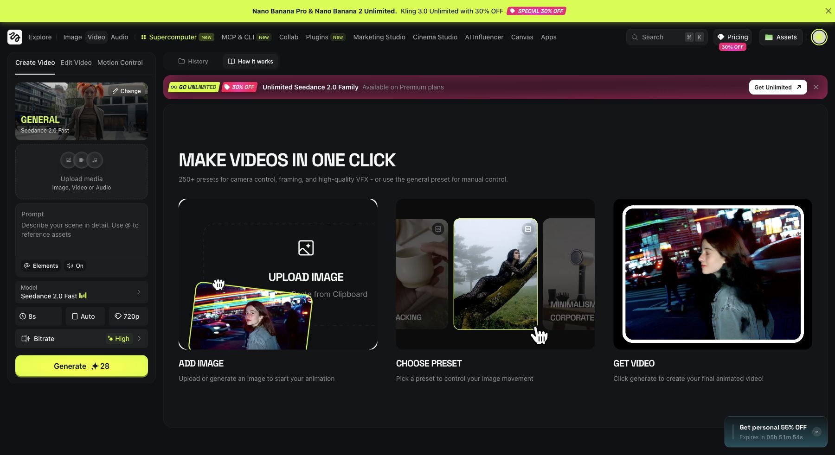Click the Change preset button
Screen dimensions: 835x455
pyautogui.click(x=127, y=91)
